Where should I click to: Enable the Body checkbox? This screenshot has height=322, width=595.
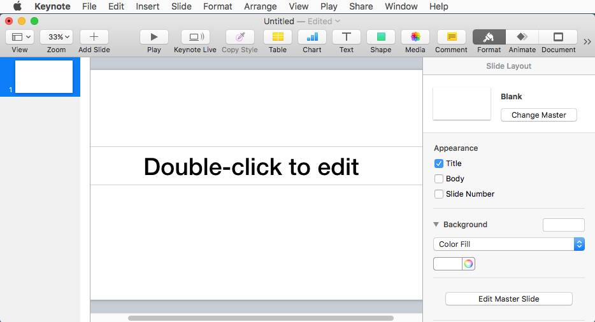tap(439, 179)
